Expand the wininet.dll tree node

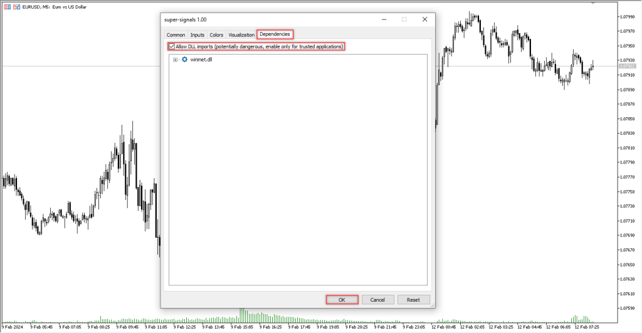pyautogui.click(x=176, y=60)
